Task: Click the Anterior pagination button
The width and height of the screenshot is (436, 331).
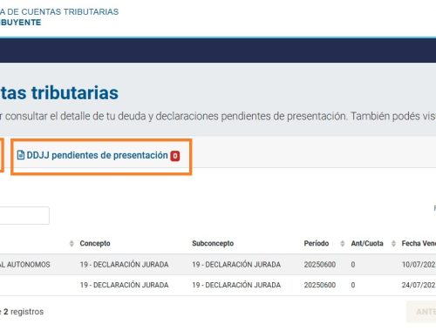Action: 421,312
